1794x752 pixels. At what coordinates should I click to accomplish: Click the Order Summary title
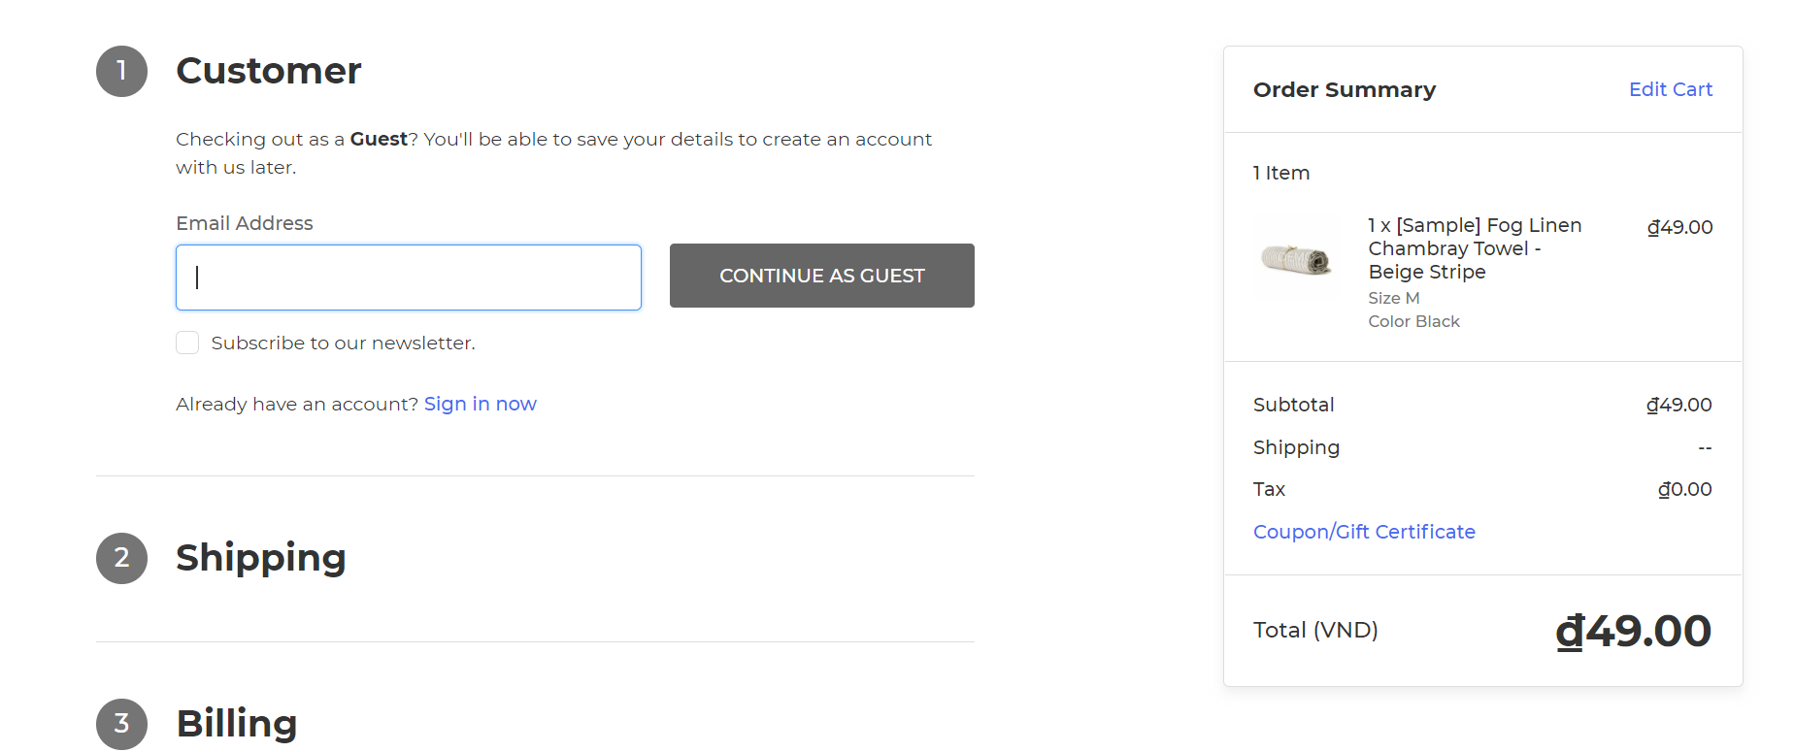pos(1344,89)
